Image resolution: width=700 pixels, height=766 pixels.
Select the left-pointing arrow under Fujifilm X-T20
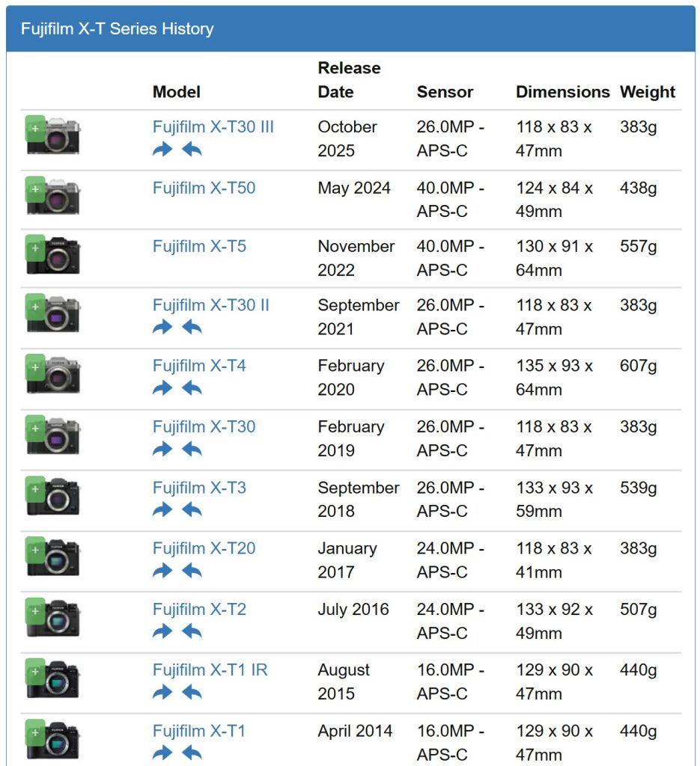pos(192,571)
